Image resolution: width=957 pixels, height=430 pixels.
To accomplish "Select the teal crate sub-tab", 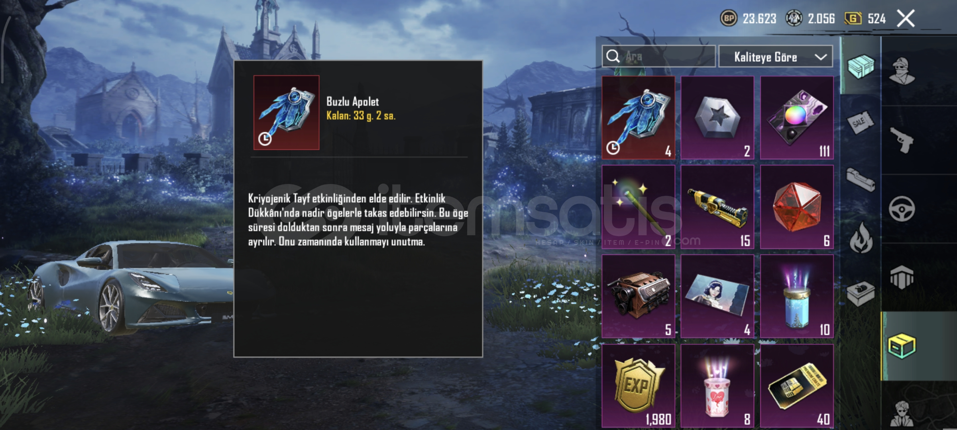I will point(861,66).
